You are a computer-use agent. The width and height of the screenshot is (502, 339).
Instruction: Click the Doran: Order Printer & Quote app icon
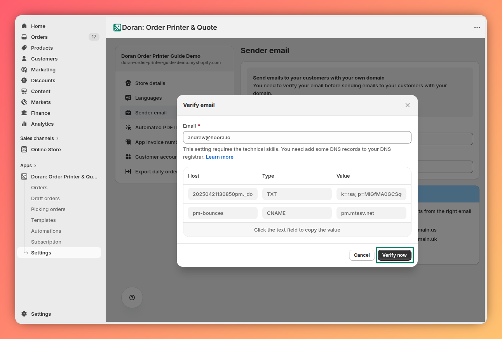[25, 176]
